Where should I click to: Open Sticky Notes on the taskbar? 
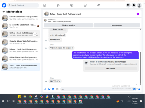pyautogui.click(x=19, y=96)
